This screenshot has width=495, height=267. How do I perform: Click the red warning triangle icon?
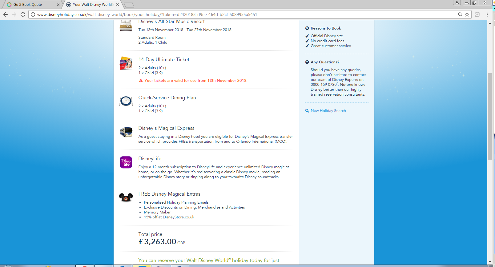tap(141, 81)
